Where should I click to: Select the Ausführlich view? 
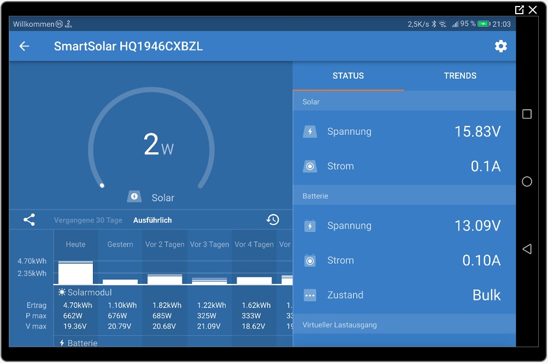(152, 220)
